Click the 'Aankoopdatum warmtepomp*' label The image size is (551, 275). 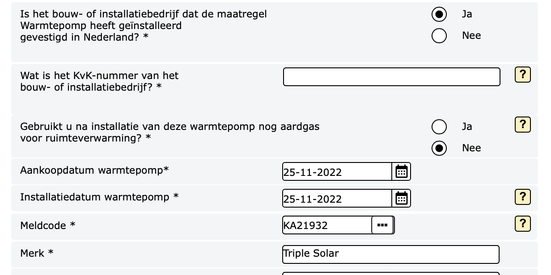click(94, 170)
